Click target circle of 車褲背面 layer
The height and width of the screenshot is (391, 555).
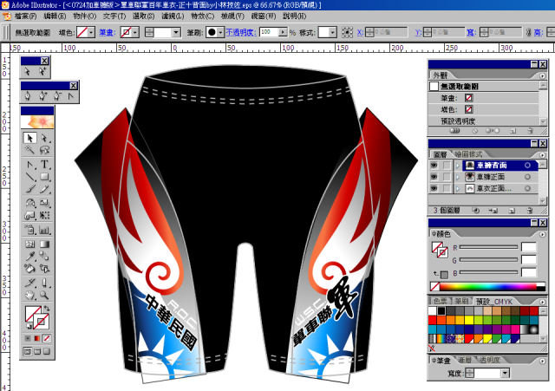[527, 166]
